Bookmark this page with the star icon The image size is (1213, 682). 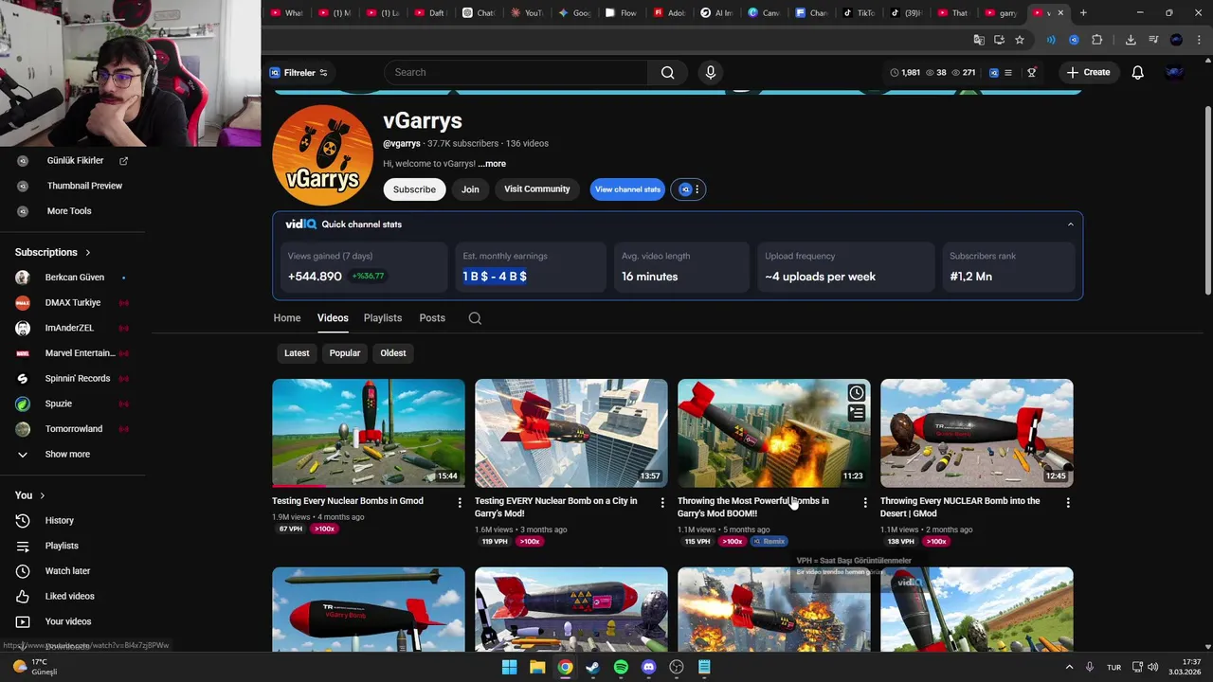[x=1020, y=40]
